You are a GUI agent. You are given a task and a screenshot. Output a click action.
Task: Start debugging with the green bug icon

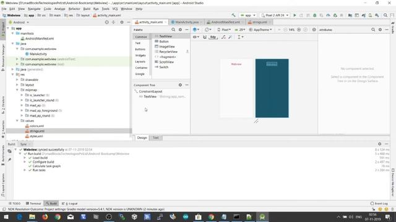click(x=315, y=15)
